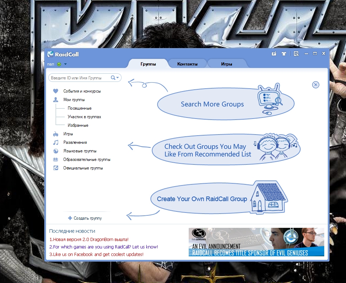Open the Посещенные subitem
Image resolution: width=346 pixels, height=283 pixels.
80,108
